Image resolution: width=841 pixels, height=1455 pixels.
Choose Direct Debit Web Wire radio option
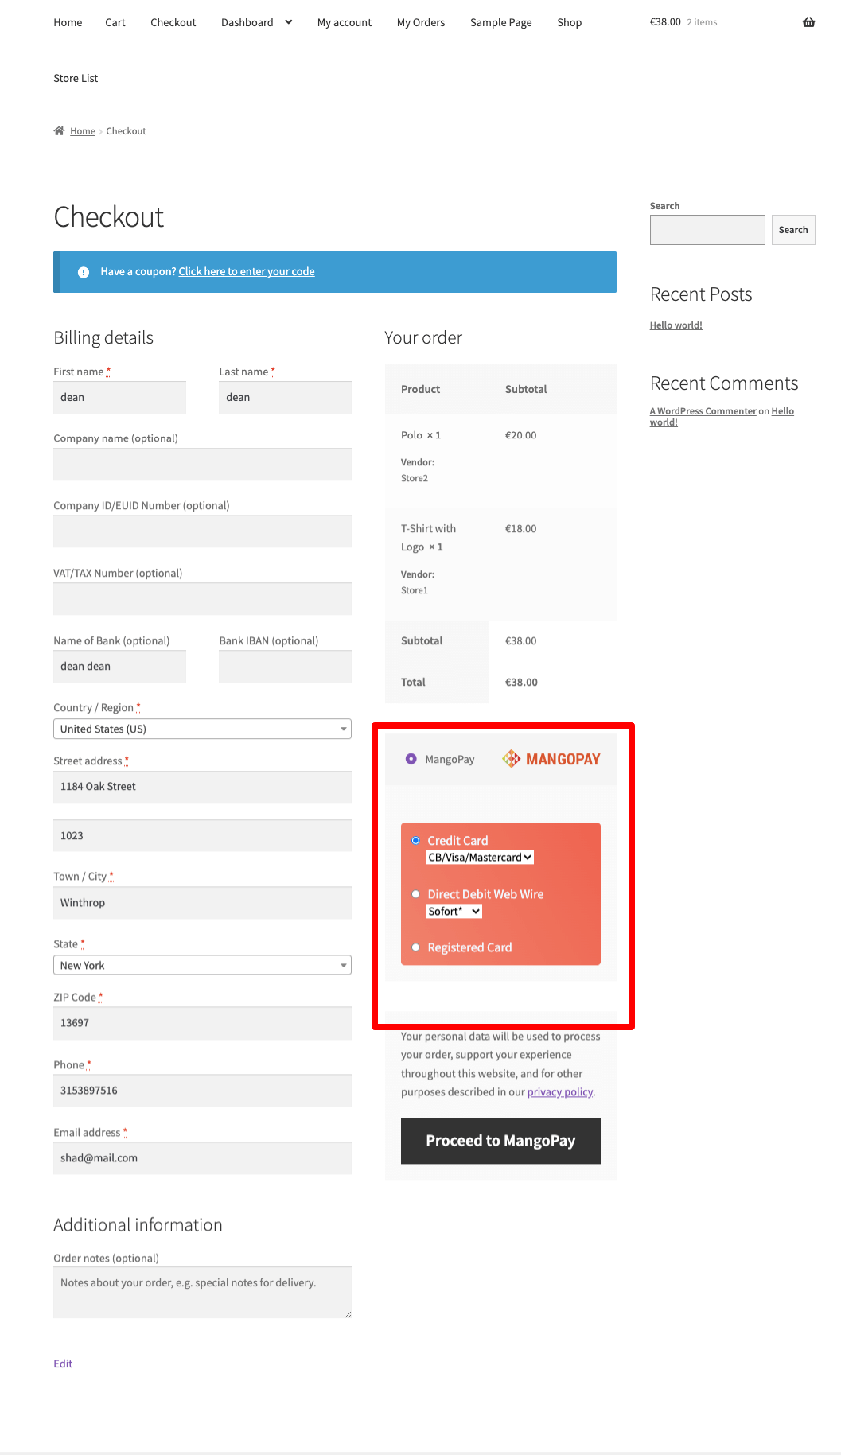click(415, 894)
